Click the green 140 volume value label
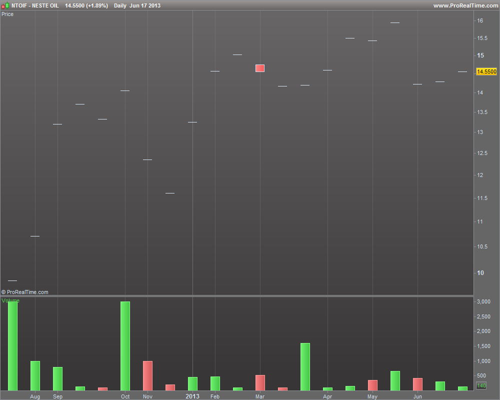The height and width of the screenshot is (400, 500). coord(481,385)
